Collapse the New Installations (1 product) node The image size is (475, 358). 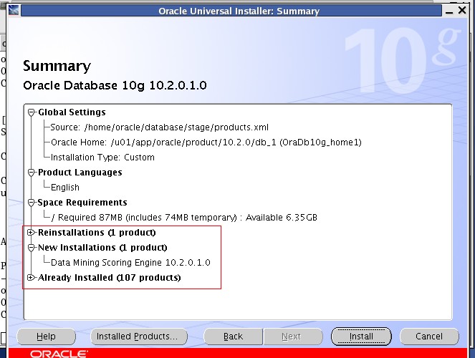pos(32,248)
